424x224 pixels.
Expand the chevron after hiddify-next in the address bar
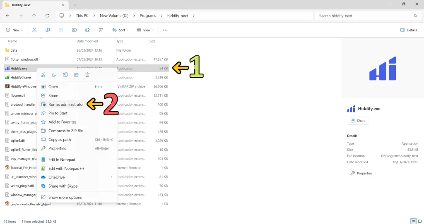coord(194,16)
